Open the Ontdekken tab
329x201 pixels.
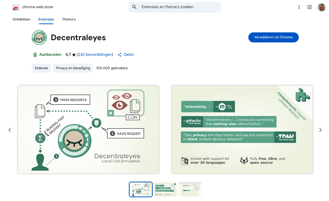coord(21,19)
